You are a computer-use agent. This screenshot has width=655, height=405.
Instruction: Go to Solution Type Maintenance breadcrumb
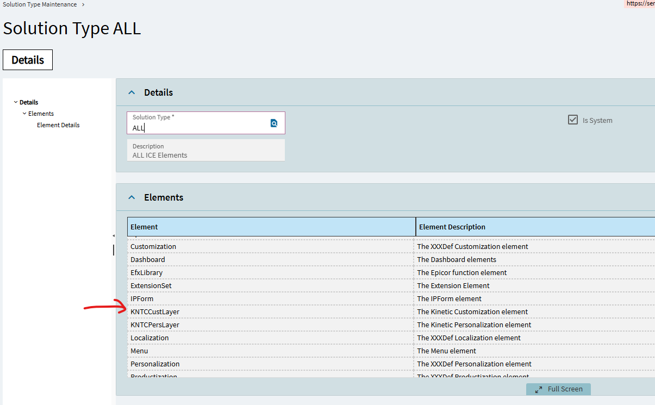pos(40,4)
